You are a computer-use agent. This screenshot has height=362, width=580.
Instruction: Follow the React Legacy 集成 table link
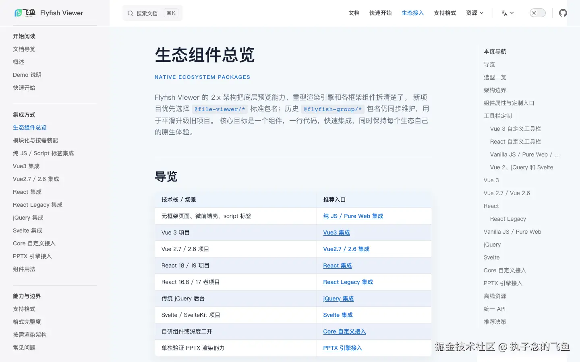pos(348,282)
